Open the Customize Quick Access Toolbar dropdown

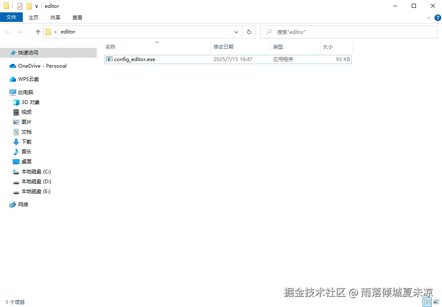pyautogui.click(x=37, y=6)
